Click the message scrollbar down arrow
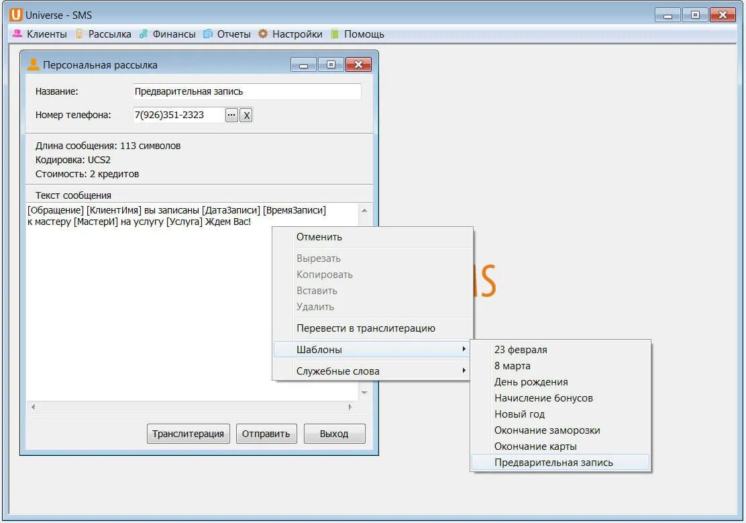This screenshot has width=746, height=523. (364, 393)
